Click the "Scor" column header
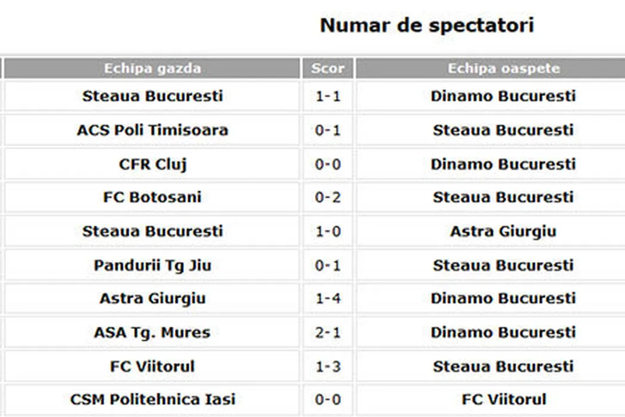Screen dimensions: 625x417 click(328, 69)
